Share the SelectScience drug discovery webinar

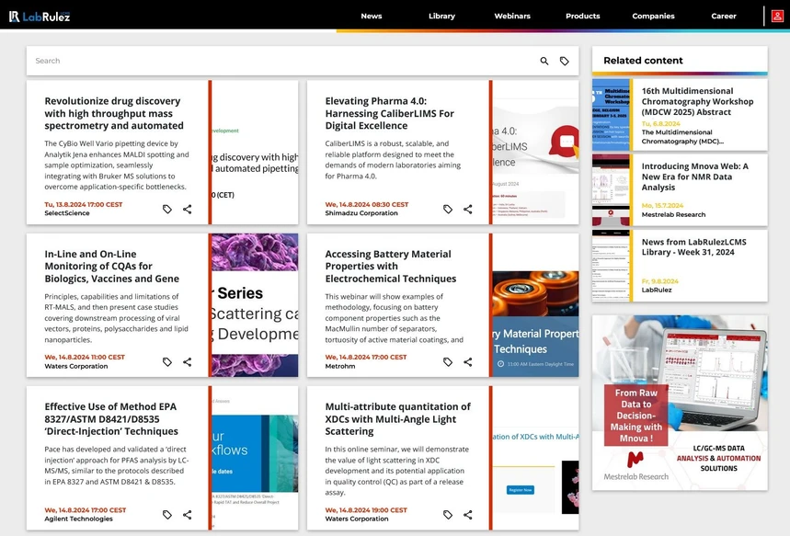[x=188, y=210]
